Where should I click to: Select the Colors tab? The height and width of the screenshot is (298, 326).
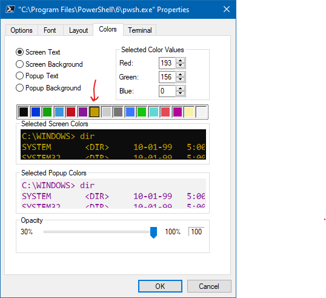coord(108,29)
